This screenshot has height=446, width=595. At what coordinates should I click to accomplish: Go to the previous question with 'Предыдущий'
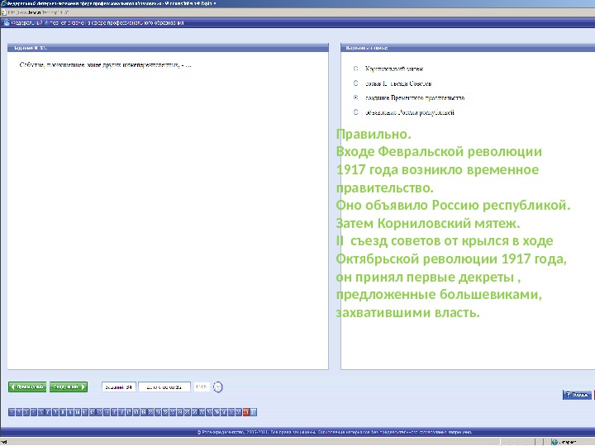click(27, 387)
